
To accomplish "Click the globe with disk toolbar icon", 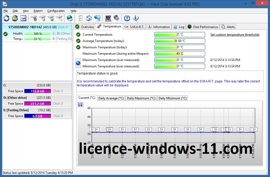I will tap(70, 18).
